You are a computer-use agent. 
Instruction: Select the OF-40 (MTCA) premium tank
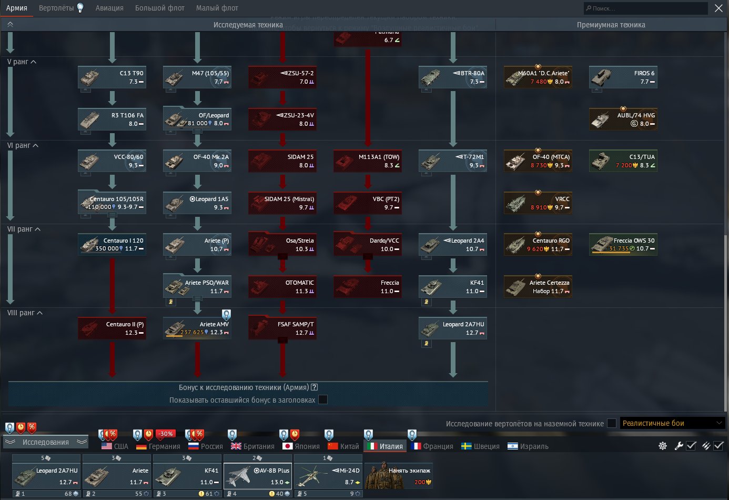tap(538, 161)
